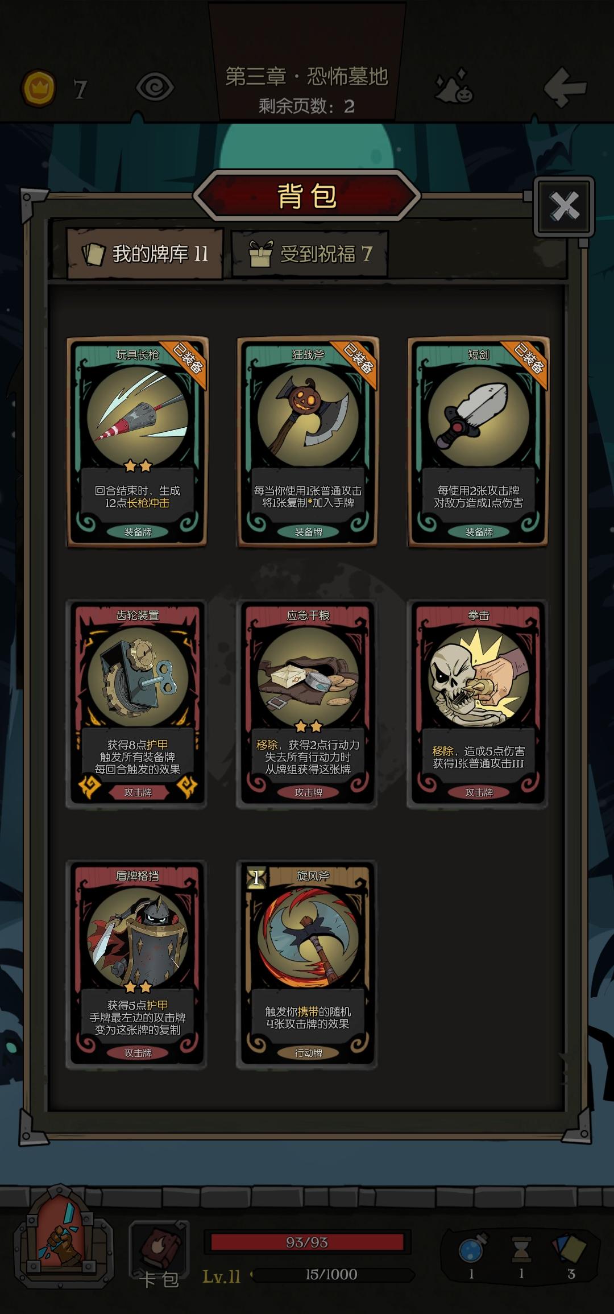Open the pumpkin monster icon
This screenshot has width=614, height=1314.
(454, 87)
